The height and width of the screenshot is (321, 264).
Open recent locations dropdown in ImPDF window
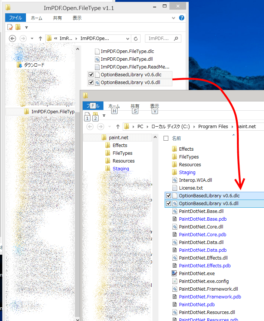click(32, 39)
